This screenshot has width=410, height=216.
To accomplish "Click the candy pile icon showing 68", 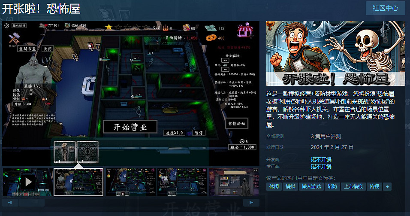I will 186,27.
